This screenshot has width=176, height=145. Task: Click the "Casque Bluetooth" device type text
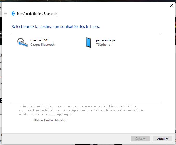coord(42,45)
